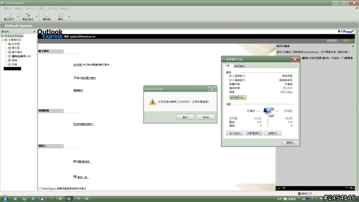Viewport: 359px width, 202px height.
Task: Open the Edit (編輯) menu
Action: tap(19, 8)
